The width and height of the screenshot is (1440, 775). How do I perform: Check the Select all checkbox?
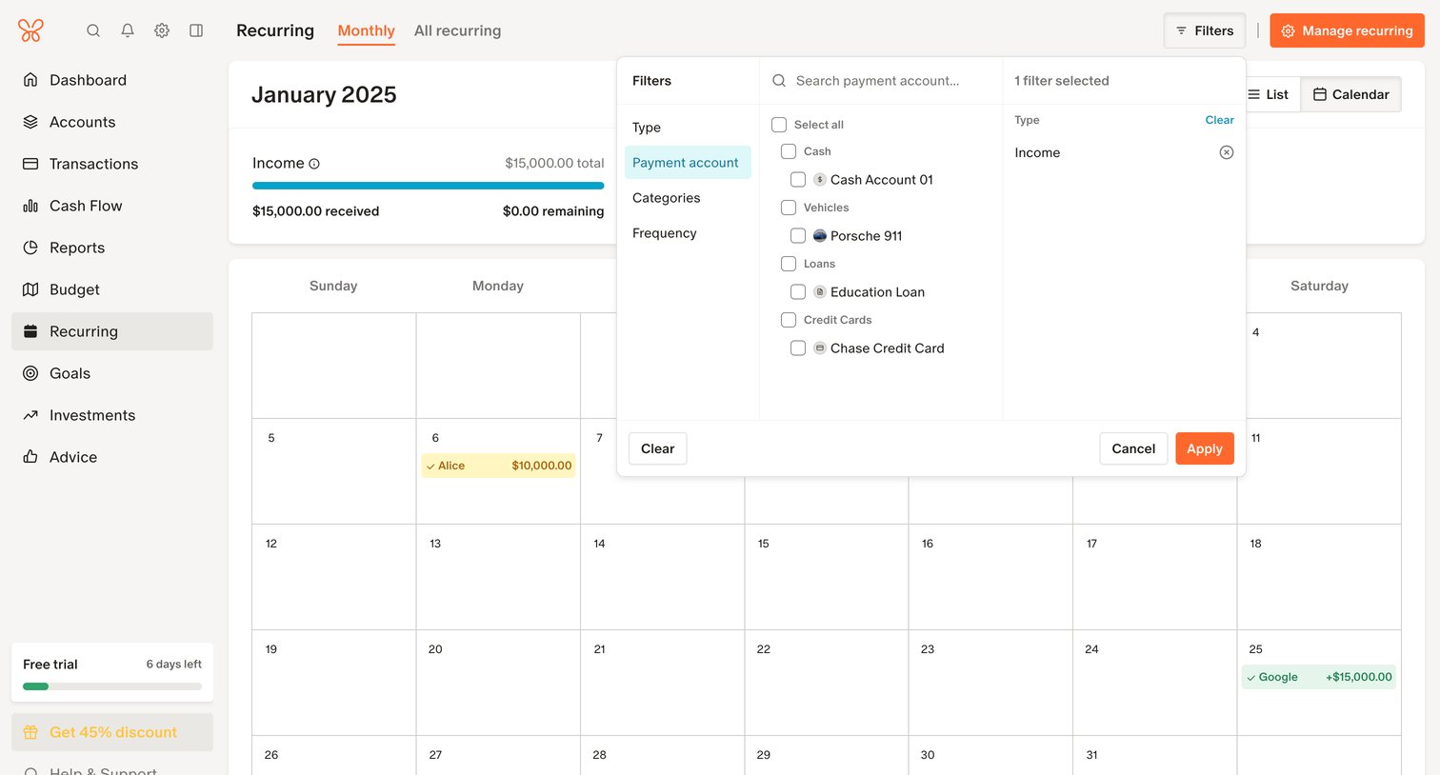779,125
